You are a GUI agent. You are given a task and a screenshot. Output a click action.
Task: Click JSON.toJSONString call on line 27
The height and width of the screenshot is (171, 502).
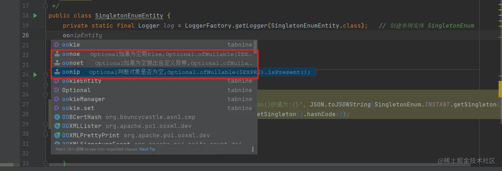pos(340,104)
